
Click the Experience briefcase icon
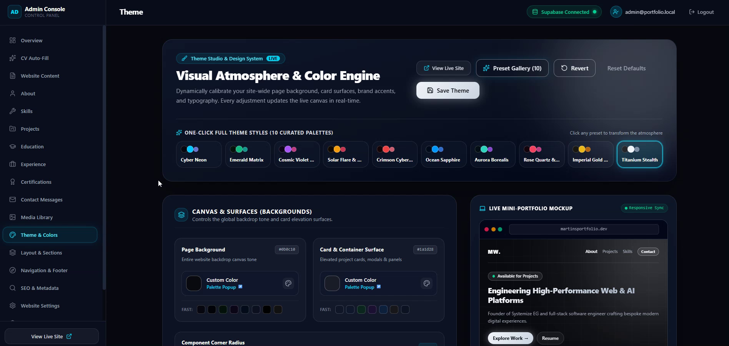(x=13, y=164)
